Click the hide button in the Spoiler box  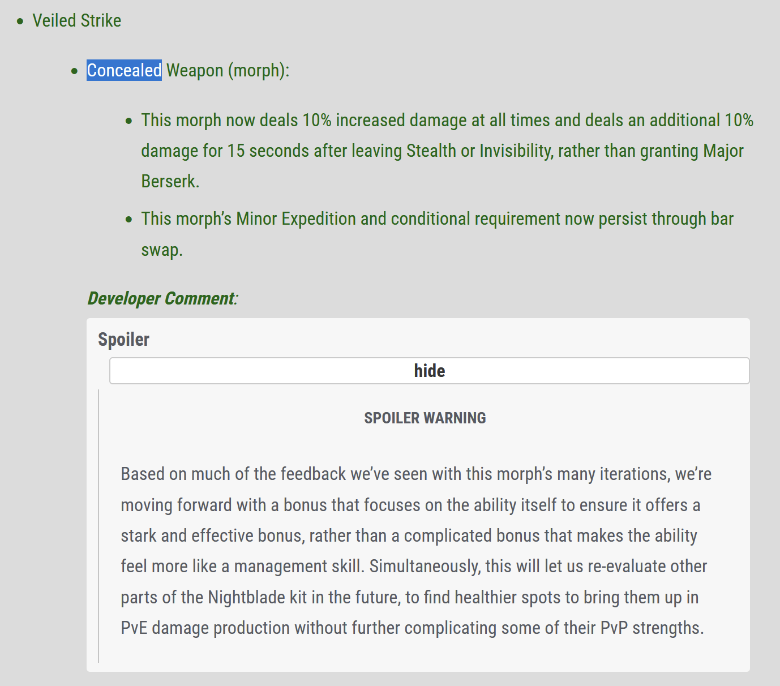pyautogui.click(x=429, y=371)
